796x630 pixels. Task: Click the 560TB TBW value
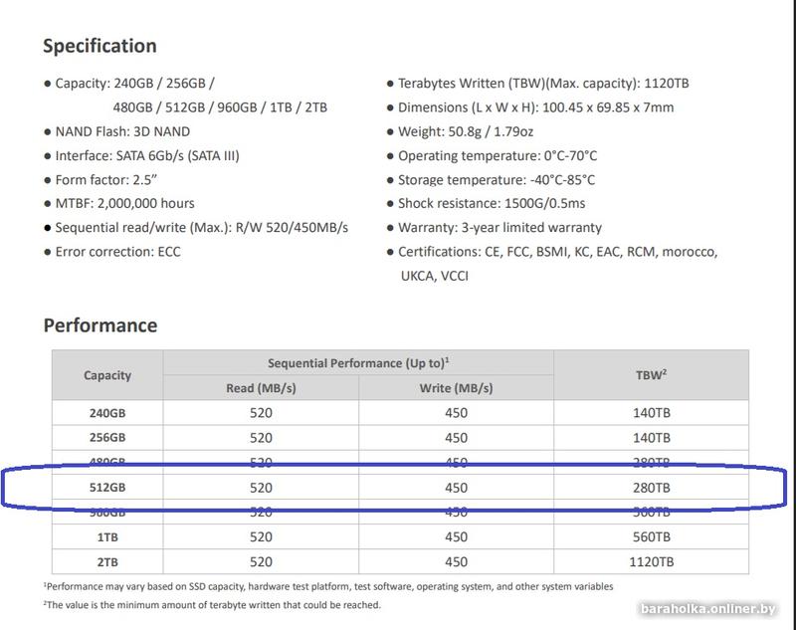click(652, 537)
